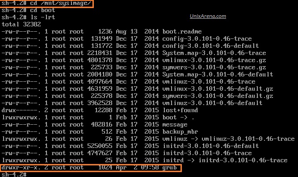Click the 1236 size of boot.readme
The image size is (298, 177).
(x=105, y=32)
